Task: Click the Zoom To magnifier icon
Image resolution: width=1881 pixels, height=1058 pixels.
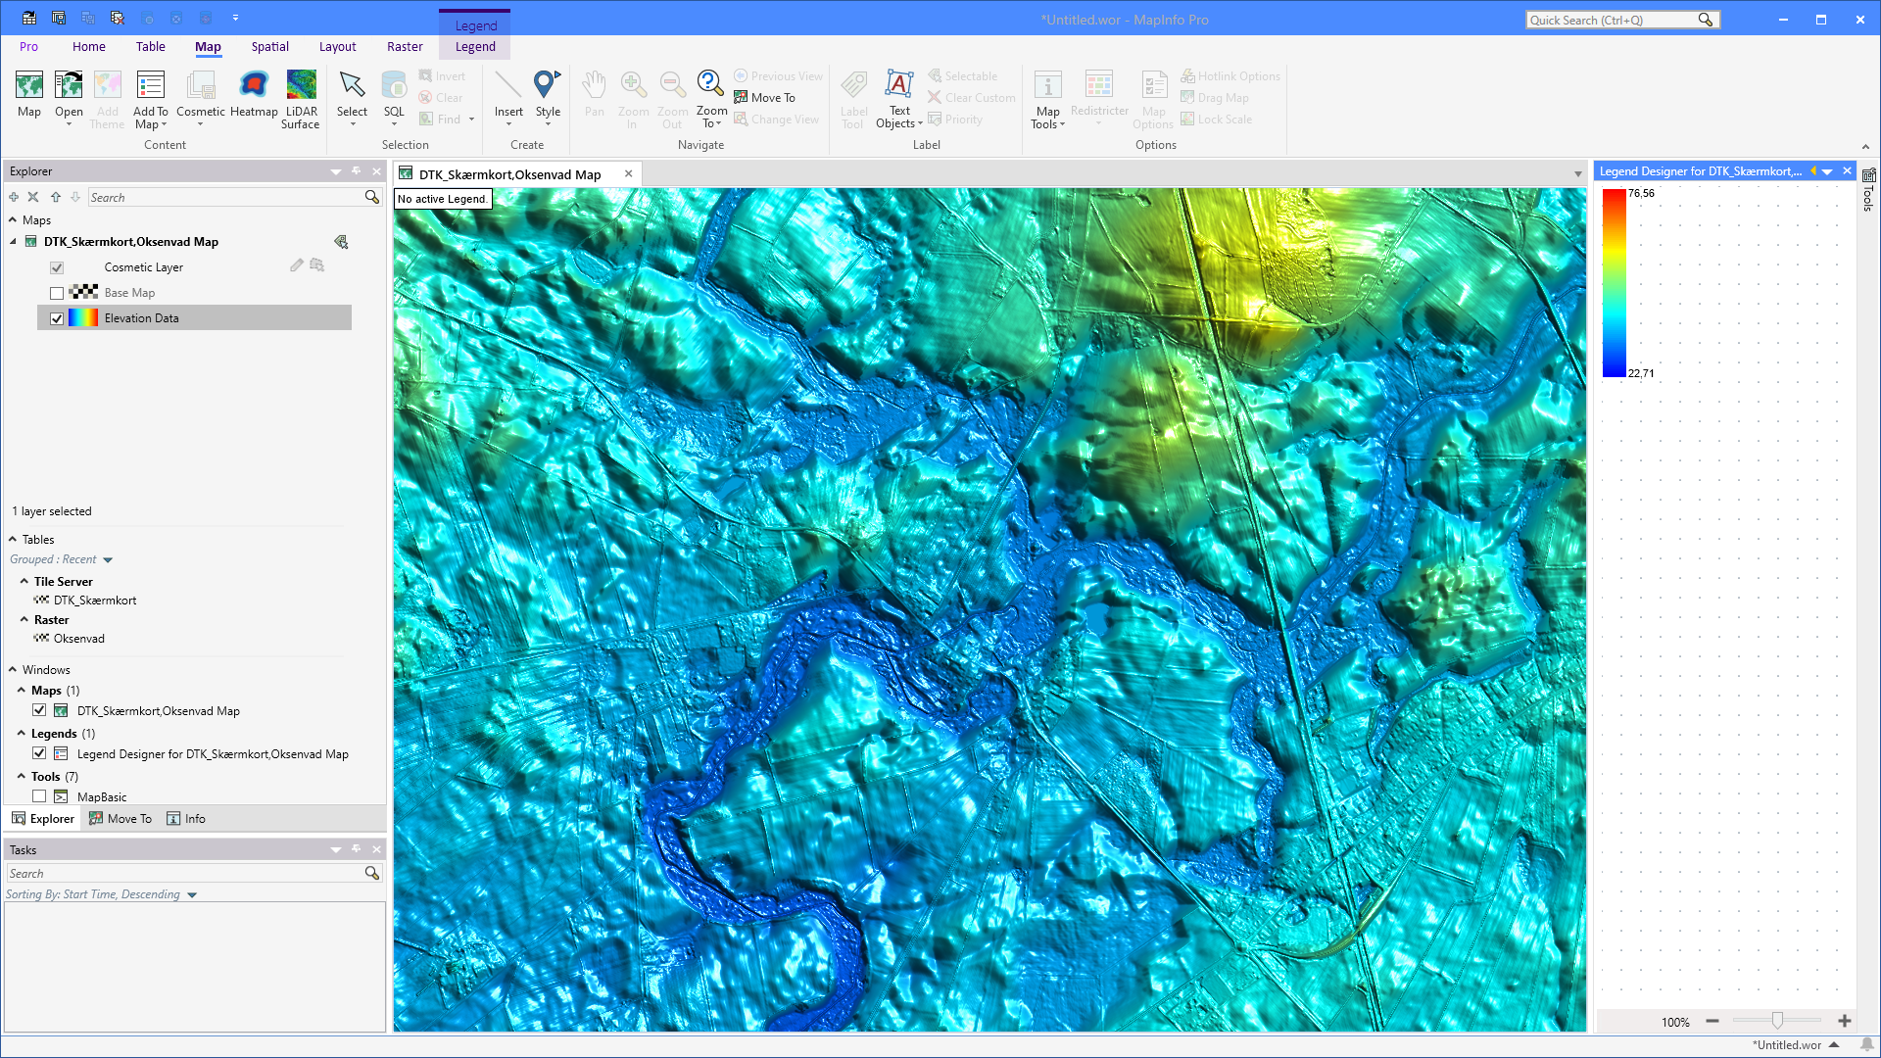Action: (710, 84)
